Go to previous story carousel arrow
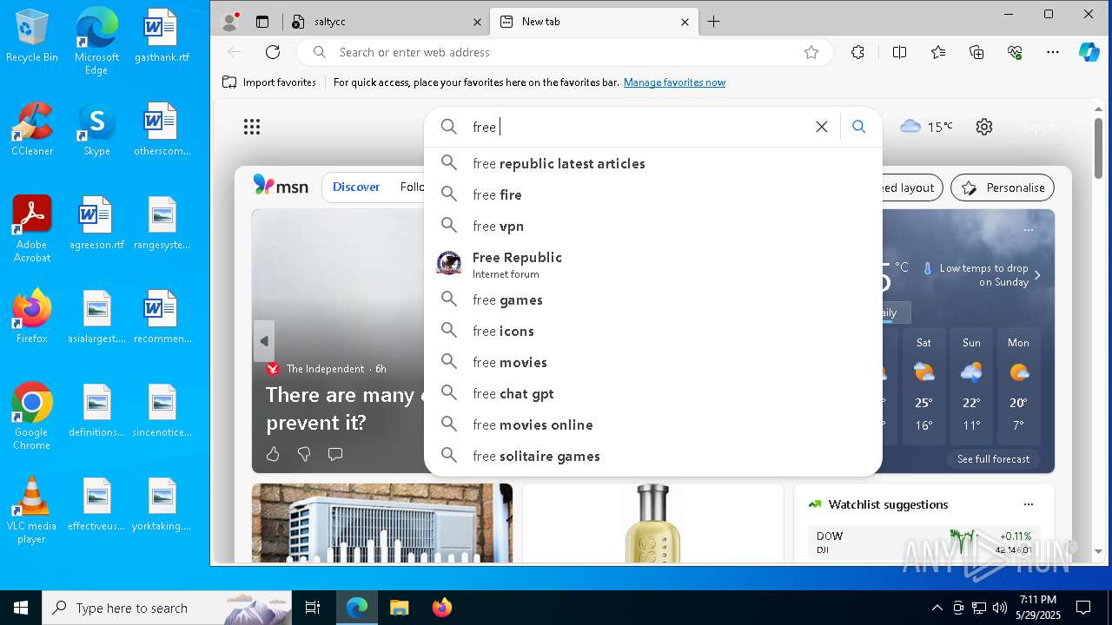The width and height of the screenshot is (1112, 625). [x=264, y=341]
